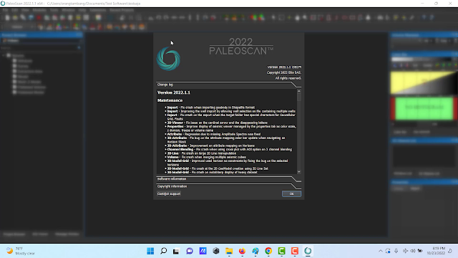Click OK to close the About dialog
Viewport: 458px width, 258px height.
click(291, 193)
